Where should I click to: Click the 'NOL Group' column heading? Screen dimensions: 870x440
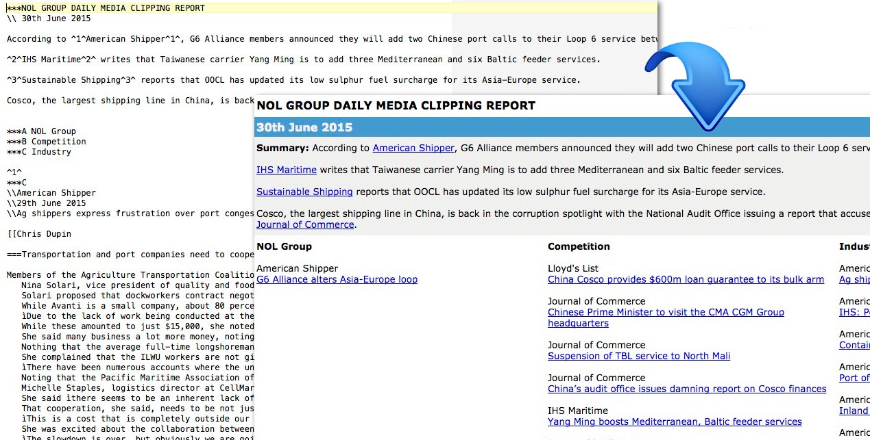pos(284,246)
